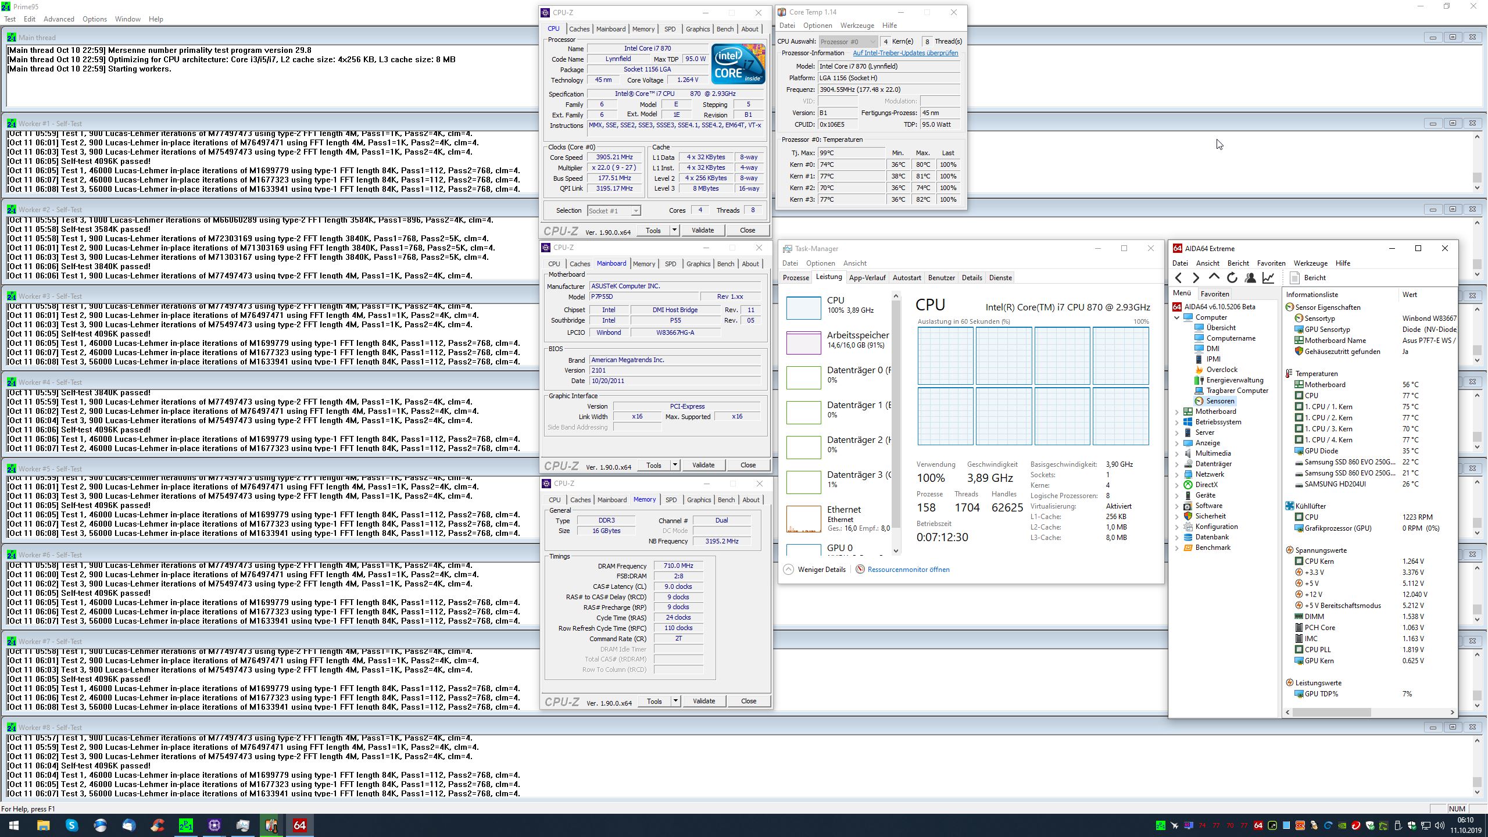Select Overclock item in AIDA64 tree
The width and height of the screenshot is (1488, 837).
1221,370
